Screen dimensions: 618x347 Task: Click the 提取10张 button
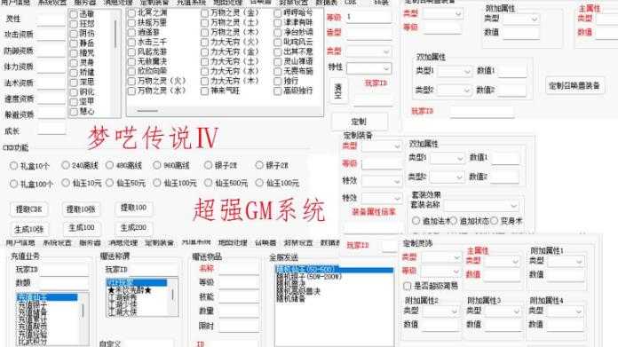coord(81,209)
